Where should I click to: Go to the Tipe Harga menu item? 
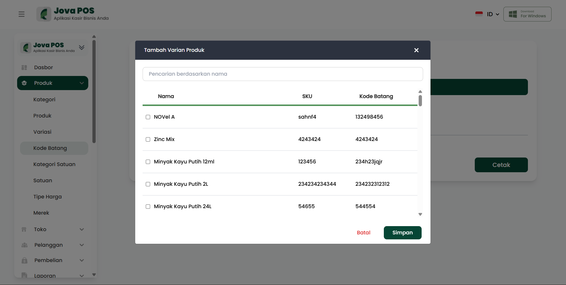tap(48, 197)
